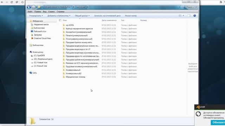Select folder icon of Трудовые книжки(универсальный)
The height and width of the screenshot is (126, 225).
[x=64, y=66]
